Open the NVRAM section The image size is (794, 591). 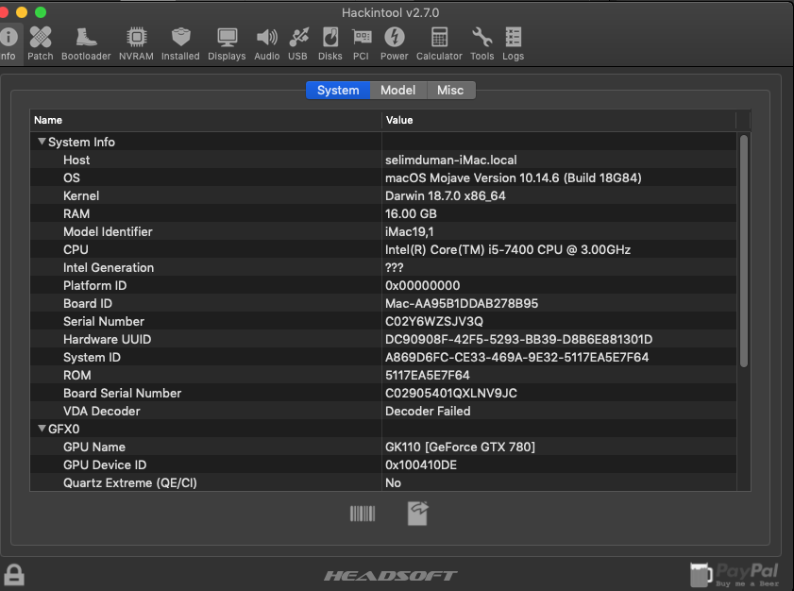[x=136, y=43]
